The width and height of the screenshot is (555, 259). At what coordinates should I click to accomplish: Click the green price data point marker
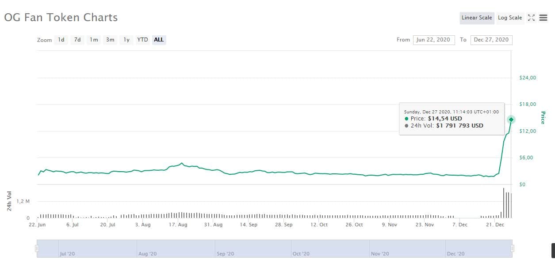[x=511, y=120]
